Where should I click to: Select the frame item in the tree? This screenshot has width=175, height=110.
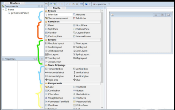[10, 10]
